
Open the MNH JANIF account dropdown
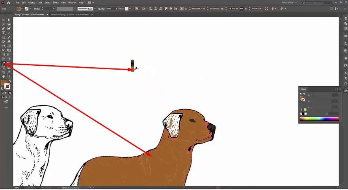click(x=289, y=3)
